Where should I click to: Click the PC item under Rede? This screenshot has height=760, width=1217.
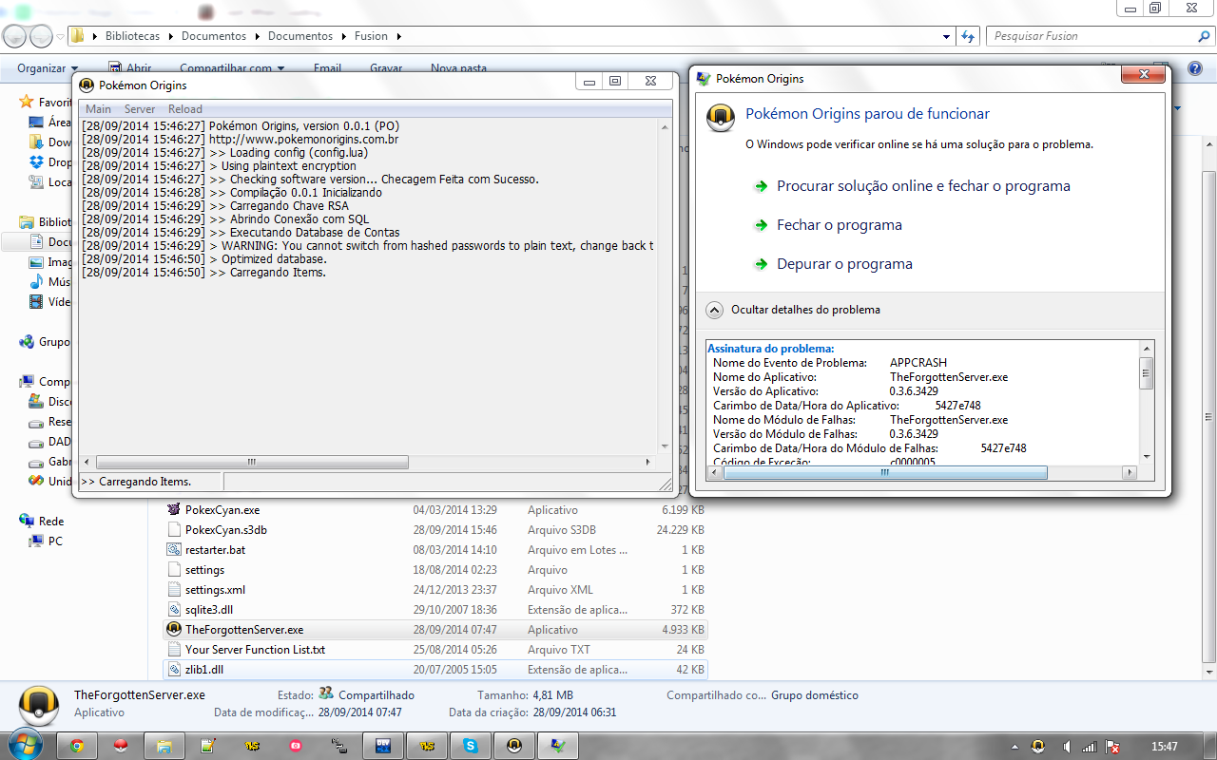[x=55, y=541]
